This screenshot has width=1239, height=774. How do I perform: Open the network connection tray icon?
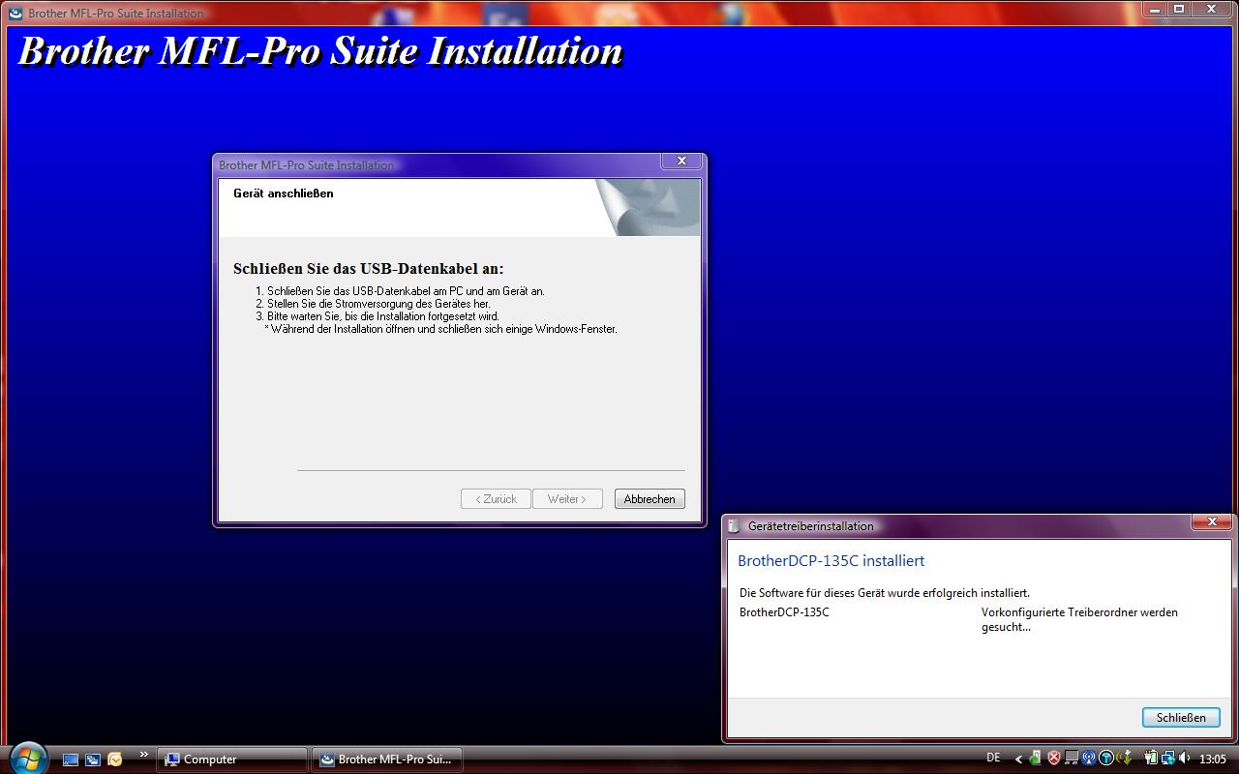(x=1168, y=759)
